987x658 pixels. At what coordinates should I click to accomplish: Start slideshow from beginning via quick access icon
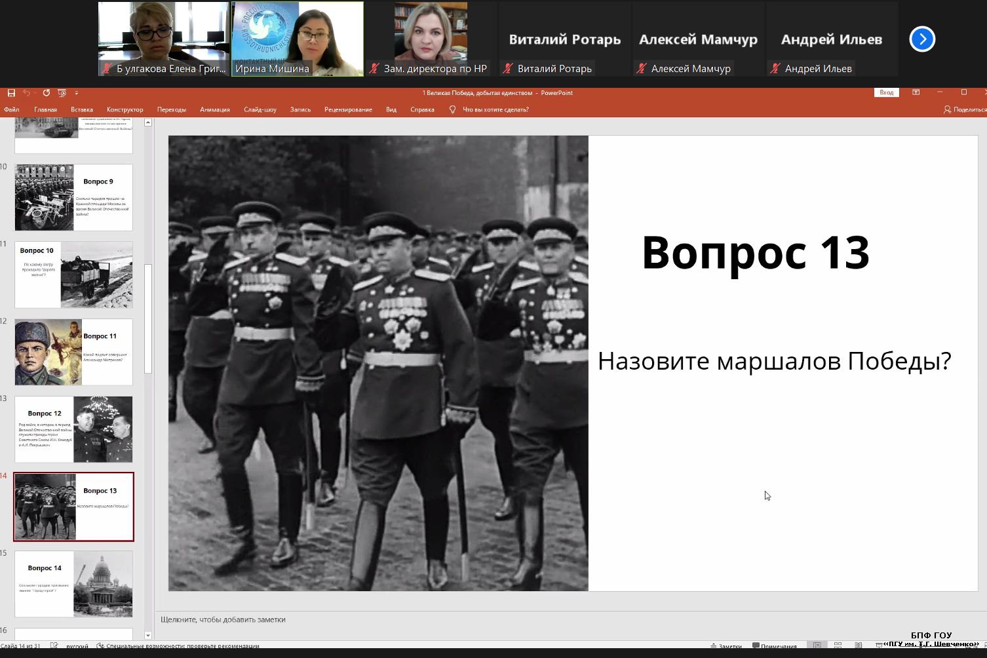click(62, 93)
